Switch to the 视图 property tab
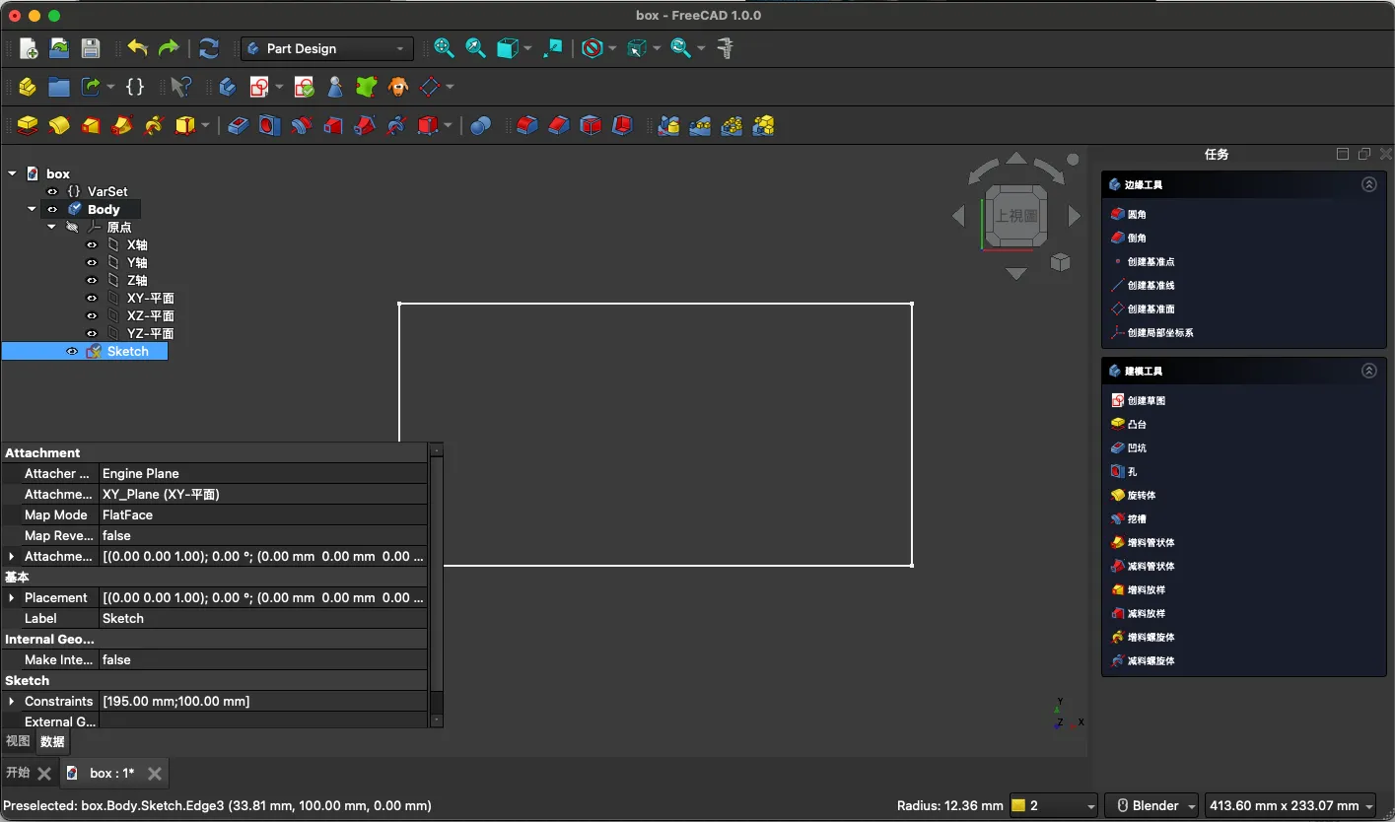This screenshot has width=1395, height=822. pos(18,742)
